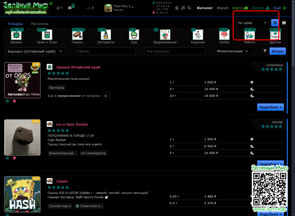This screenshot has width=295, height=216.
Task: Click the Районы input field
Action: [108, 51]
